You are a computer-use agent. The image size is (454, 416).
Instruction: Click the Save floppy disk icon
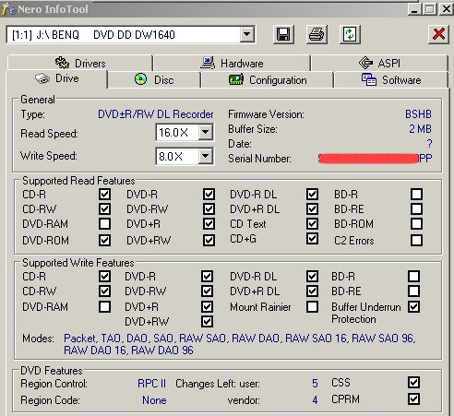[x=283, y=34]
